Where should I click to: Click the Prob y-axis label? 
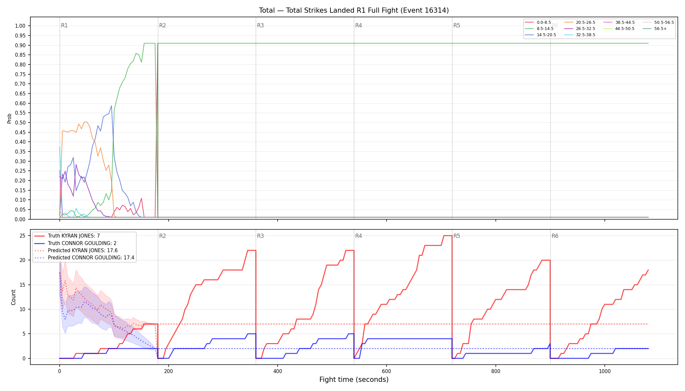tap(9, 118)
